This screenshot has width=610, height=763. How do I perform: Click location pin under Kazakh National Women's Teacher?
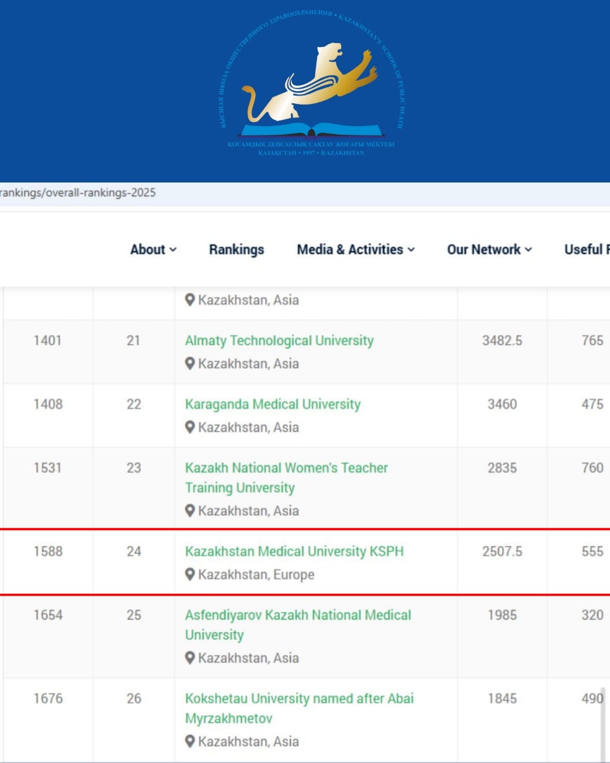[x=190, y=510]
